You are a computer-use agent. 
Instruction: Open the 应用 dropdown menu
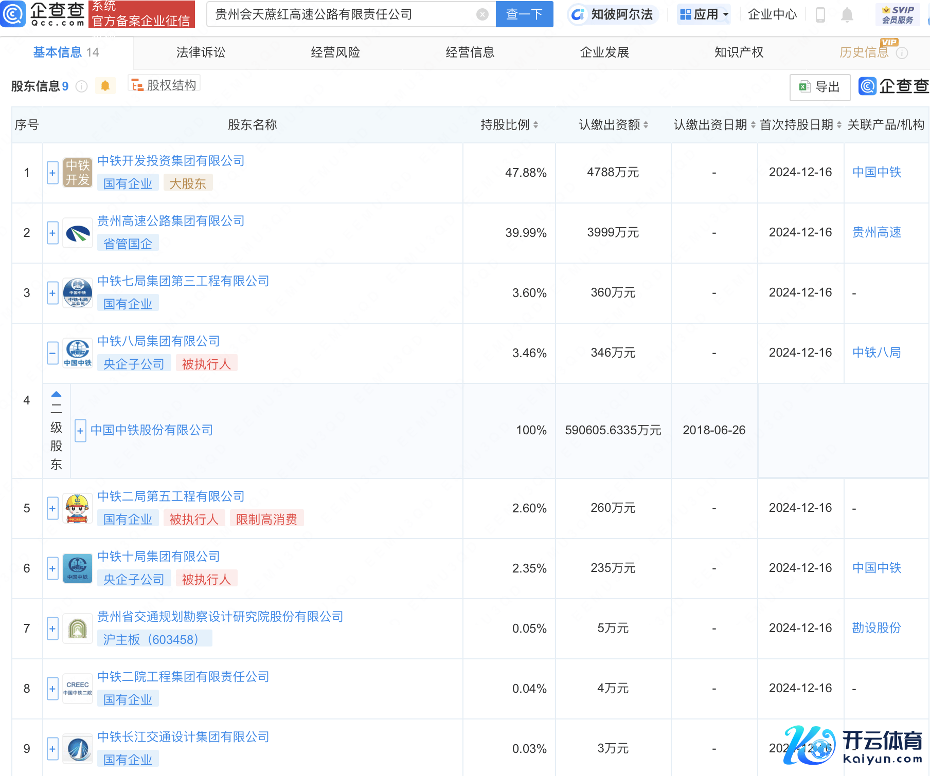point(704,14)
